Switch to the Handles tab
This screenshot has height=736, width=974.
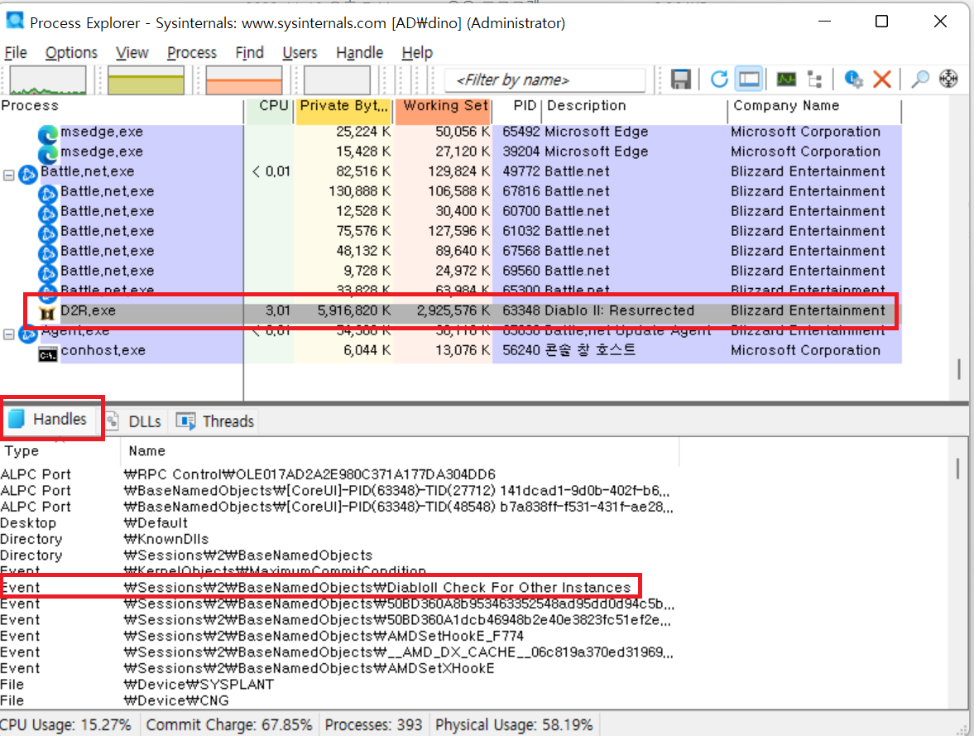[x=51, y=419]
